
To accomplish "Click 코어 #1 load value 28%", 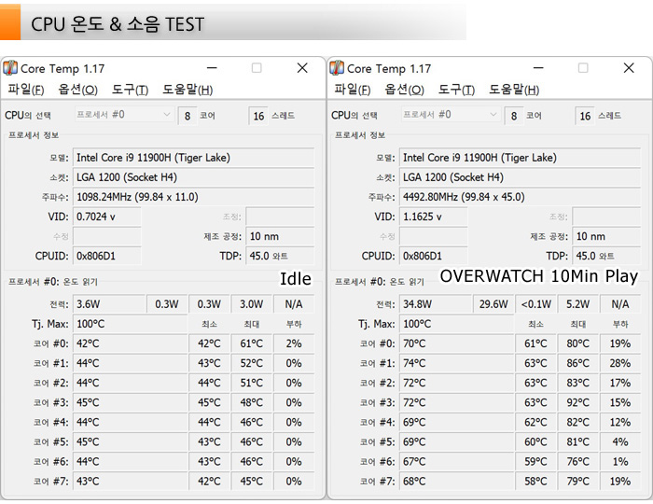I will click(620, 363).
